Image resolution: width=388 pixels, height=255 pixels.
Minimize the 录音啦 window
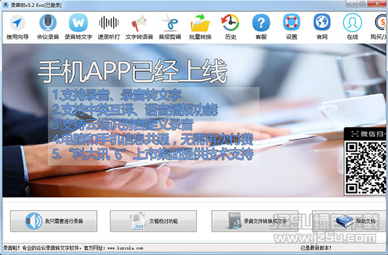(352, 3)
